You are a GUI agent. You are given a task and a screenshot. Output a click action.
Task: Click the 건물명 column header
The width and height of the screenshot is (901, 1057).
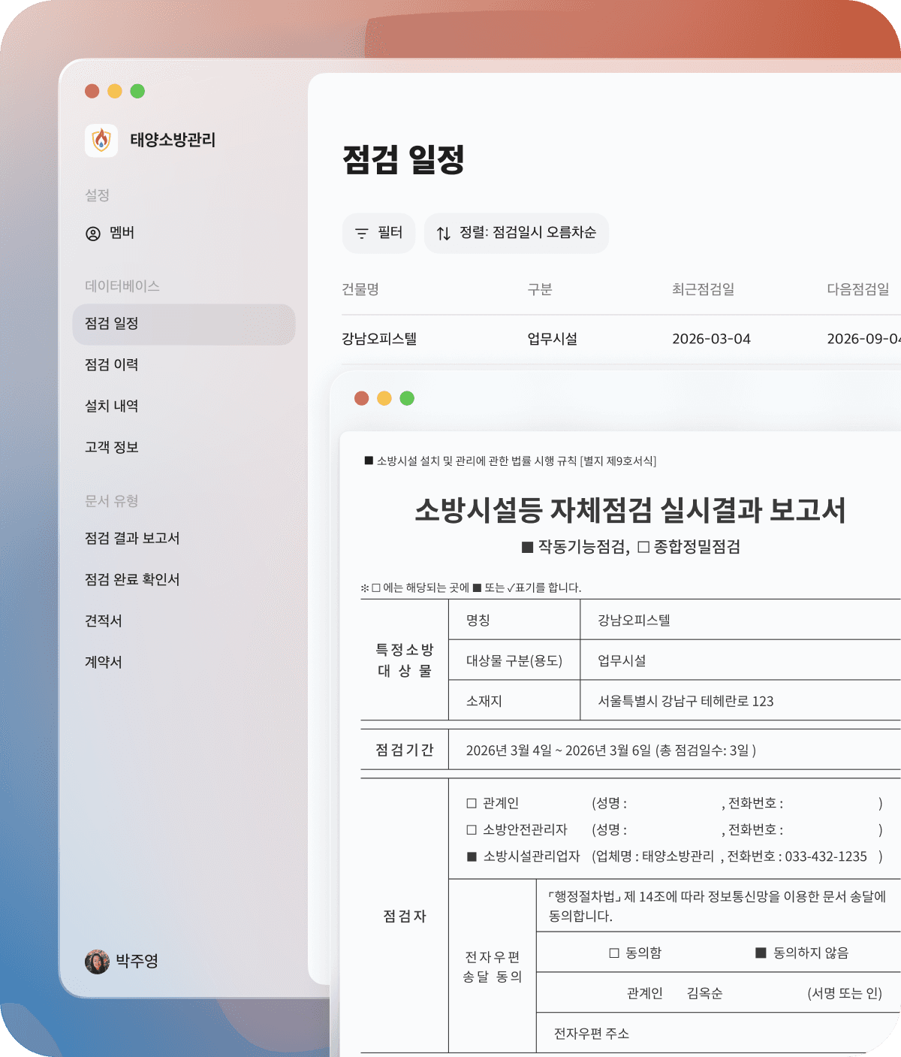point(360,290)
